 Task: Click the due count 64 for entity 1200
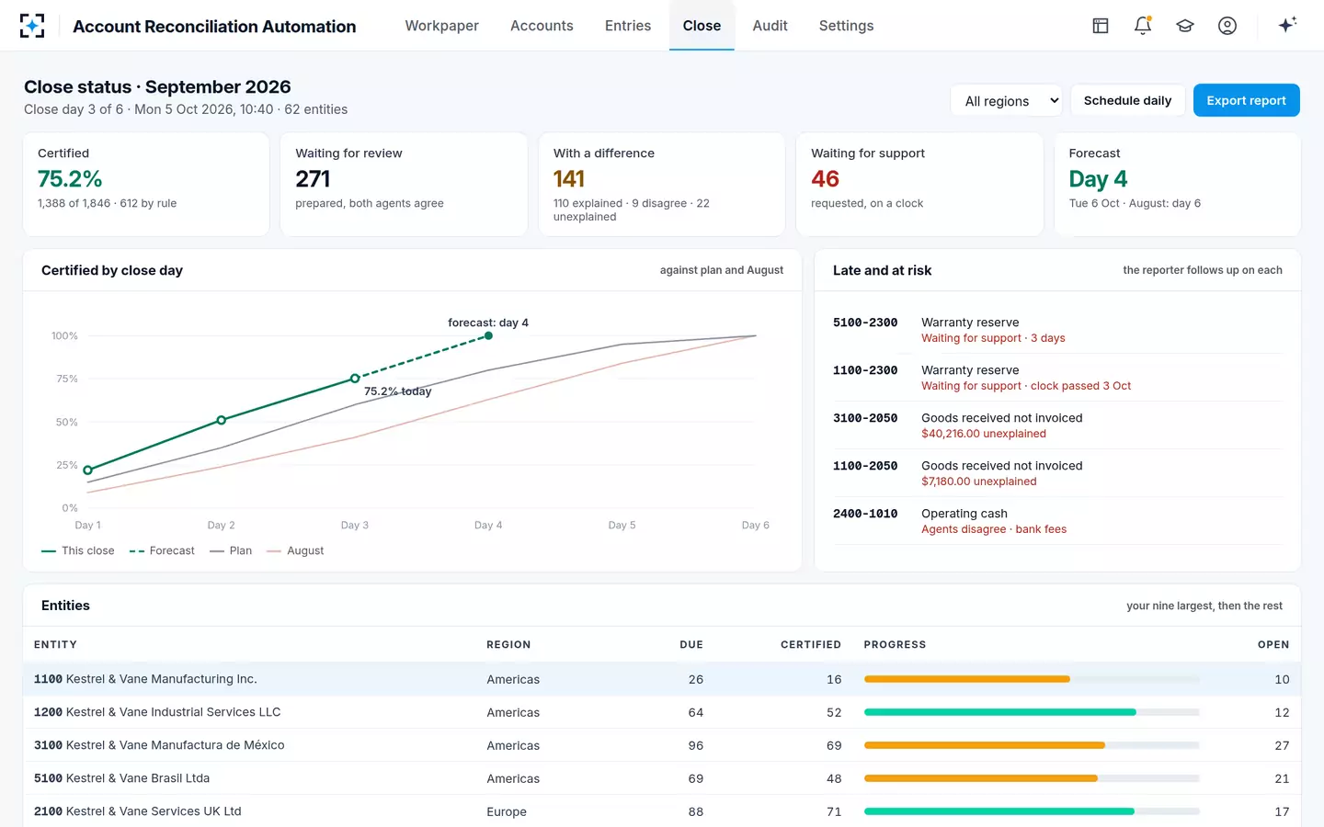(x=696, y=713)
